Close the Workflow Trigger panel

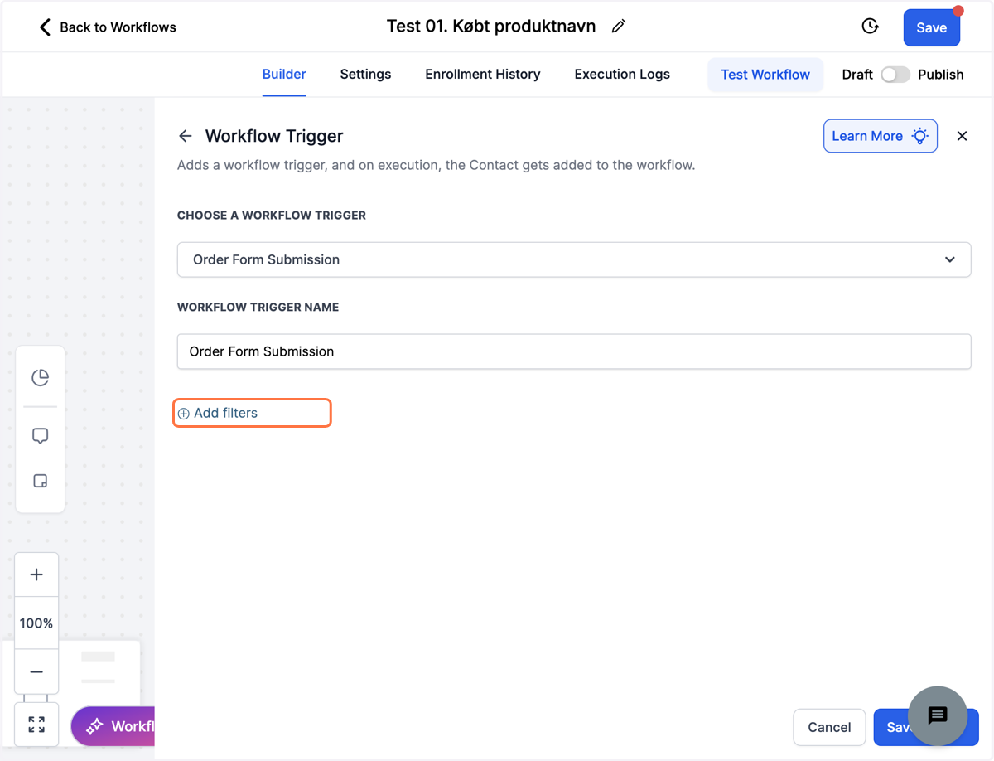(962, 136)
